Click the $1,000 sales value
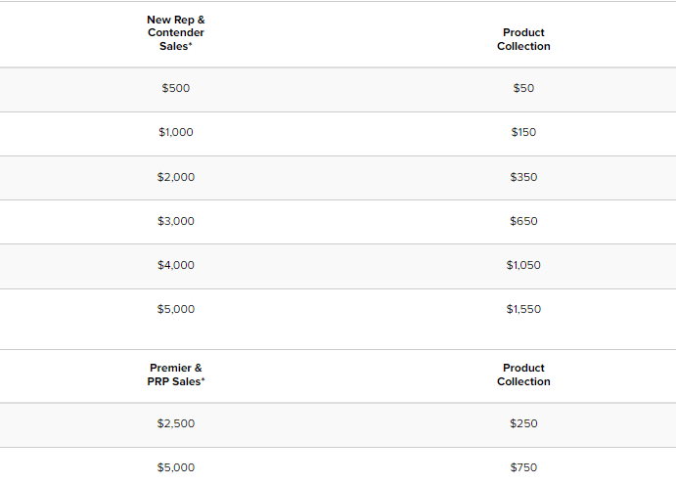This screenshot has height=484, width=676. pyautogui.click(x=176, y=132)
